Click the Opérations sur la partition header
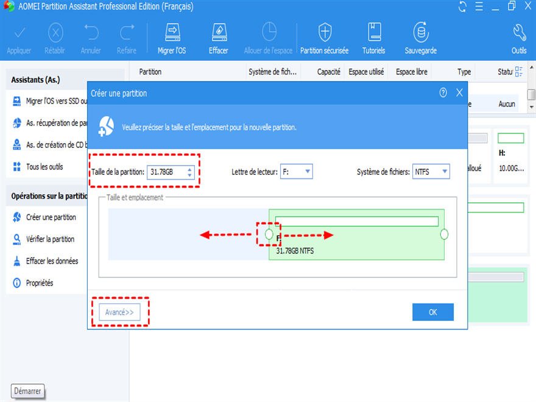 point(48,196)
